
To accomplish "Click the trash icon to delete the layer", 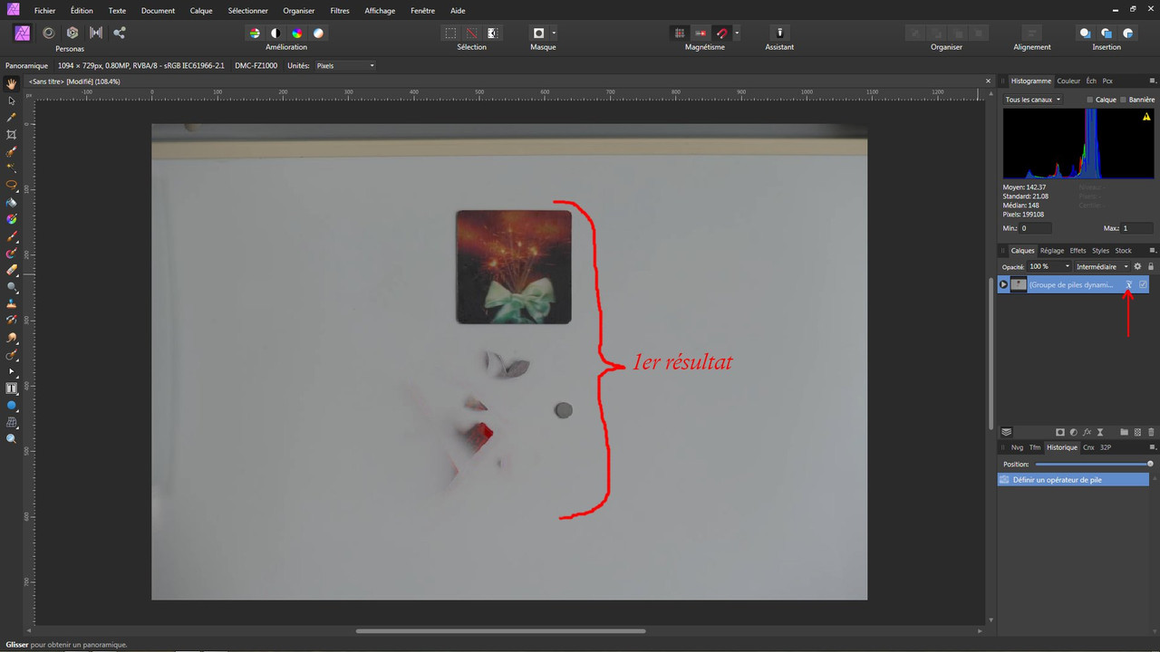I will click(x=1151, y=432).
